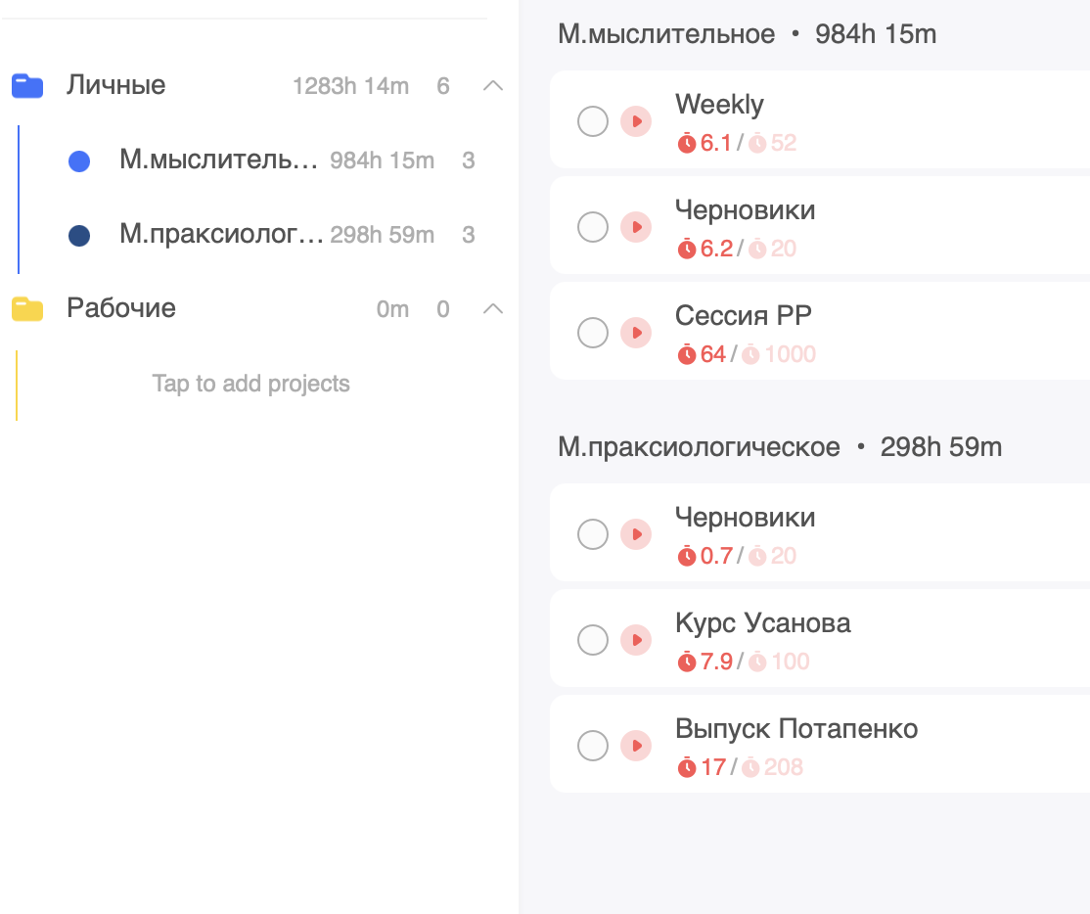Image resolution: width=1090 pixels, height=914 pixels.
Task: Open М.мыслитель… project in sidebar
Action: coord(219,160)
